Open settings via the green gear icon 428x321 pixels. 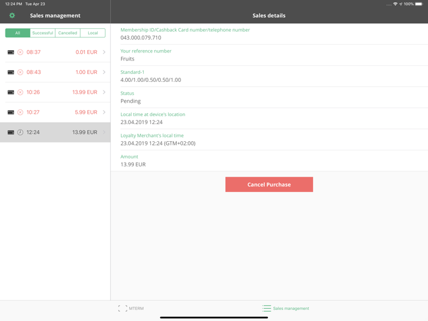[x=12, y=15]
